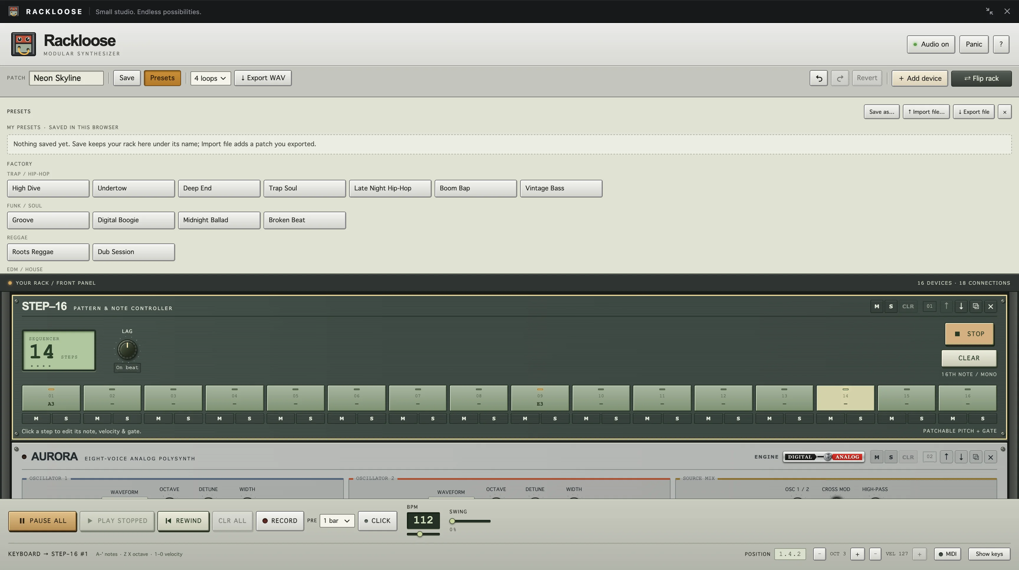This screenshot has width=1019, height=570.
Task: Click Pause All transport button
Action: pyautogui.click(x=43, y=521)
